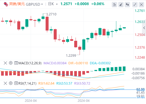Image resolution: width=146 pixels, height=104 pixels.
Task: Click the RSI1:62.64 value
Action: click(x=46, y=83)
